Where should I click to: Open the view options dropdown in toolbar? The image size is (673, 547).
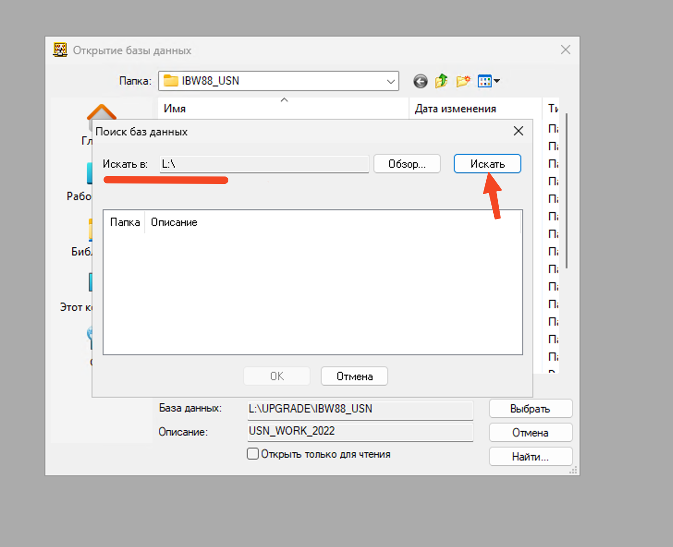point(489,81)
